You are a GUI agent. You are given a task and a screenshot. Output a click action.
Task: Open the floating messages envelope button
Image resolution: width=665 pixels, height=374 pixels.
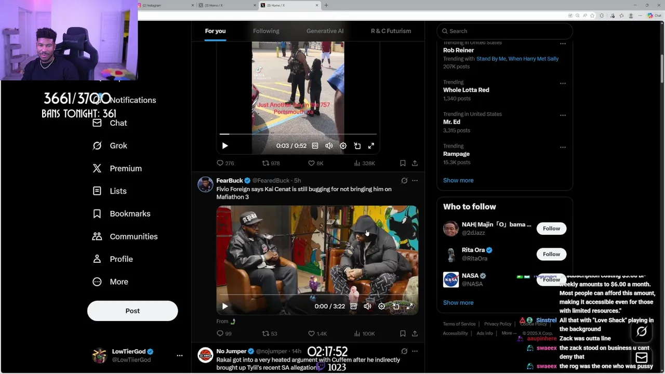[642, 357]
